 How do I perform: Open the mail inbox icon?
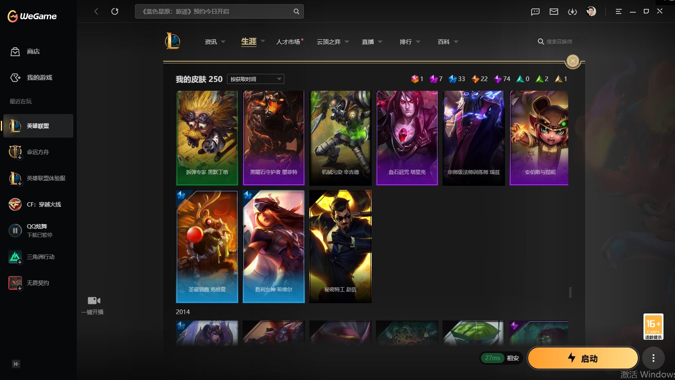click(x=554, y=11)
